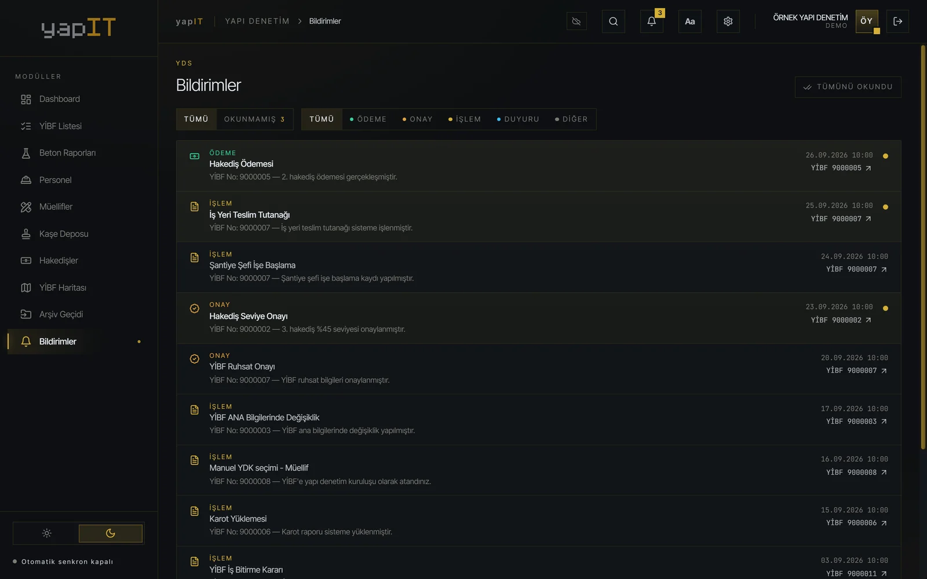Open settings gear in header
The height and width of the screenshot is (579, 927).
(728, 21)
